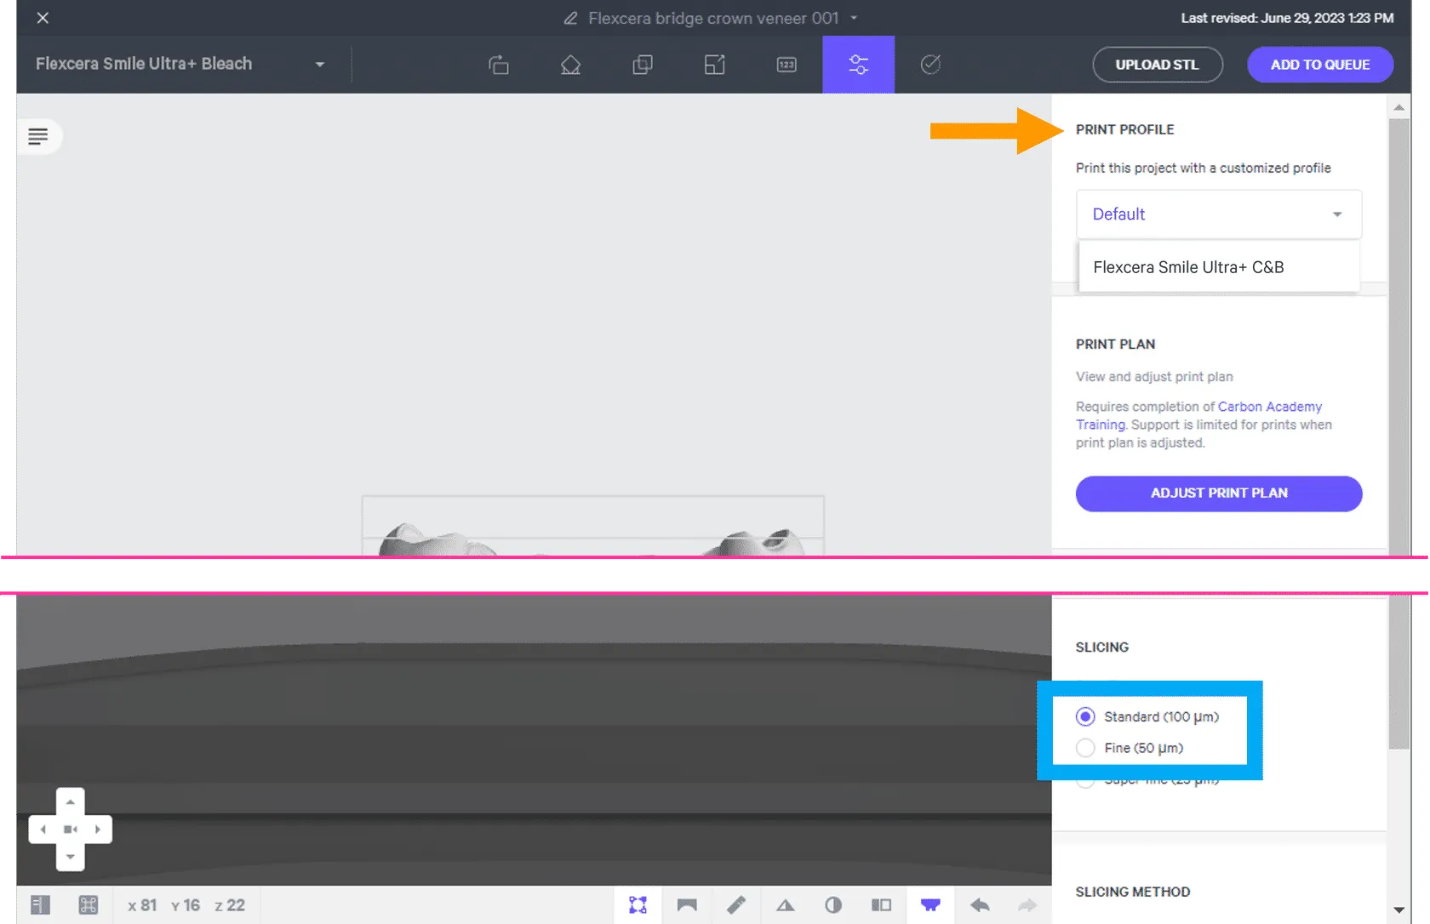Pan camera down with the navigation pad arrow

(71, 857)
